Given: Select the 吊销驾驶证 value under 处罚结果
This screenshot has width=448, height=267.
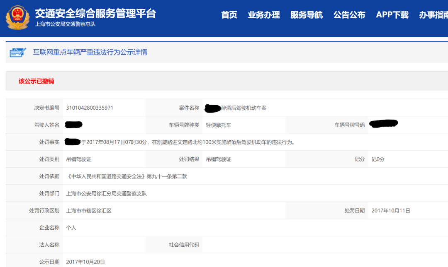Looking at the screenshot, I should 219,159.
